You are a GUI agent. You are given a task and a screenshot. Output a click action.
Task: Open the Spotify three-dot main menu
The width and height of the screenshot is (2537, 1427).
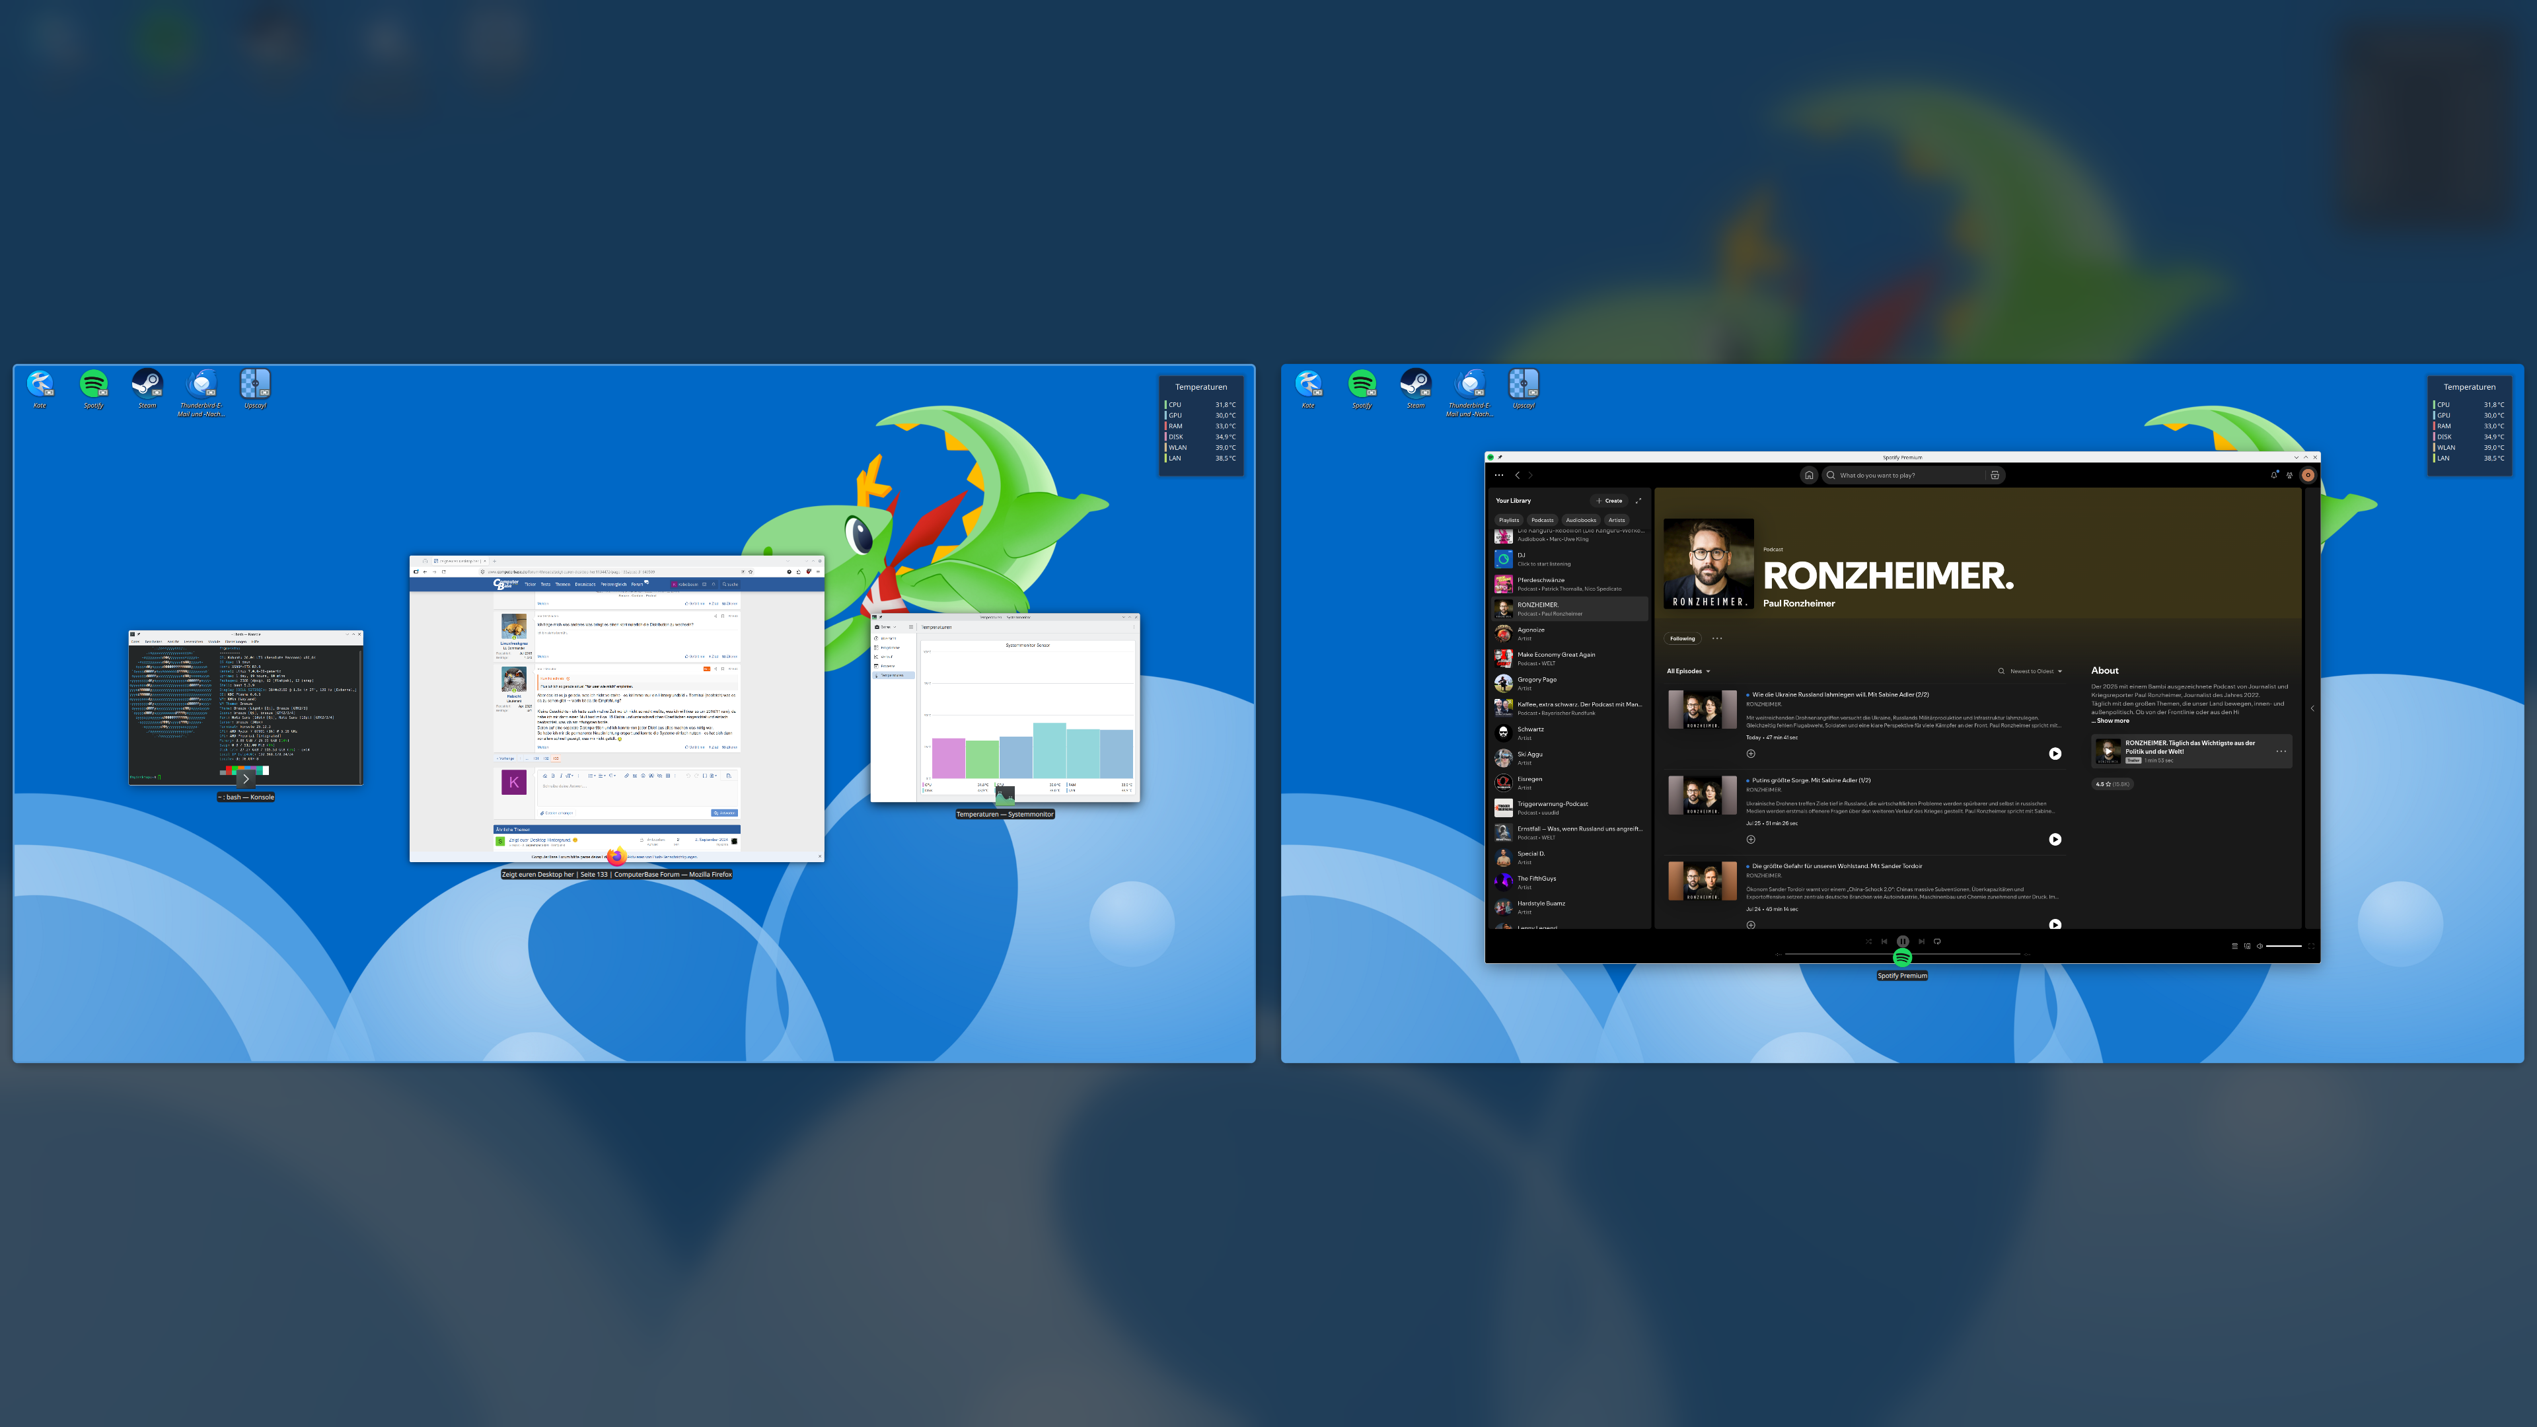pos(1499,475)
